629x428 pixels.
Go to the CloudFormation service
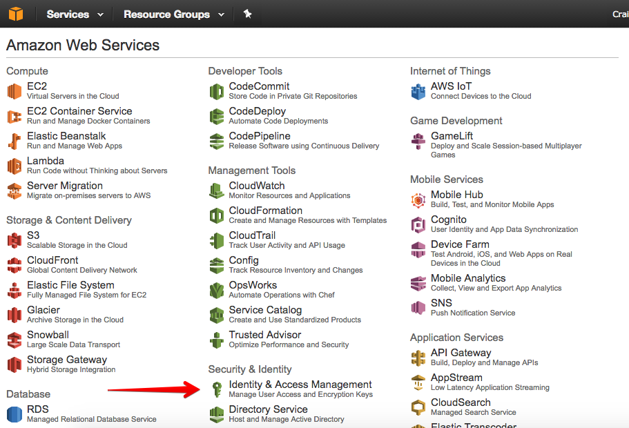(266, 211)
